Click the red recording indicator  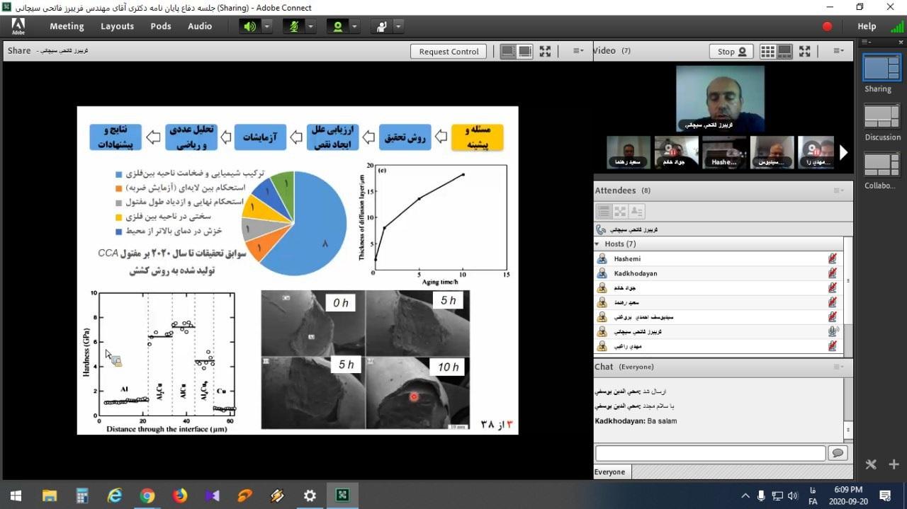tap(827, 26)
